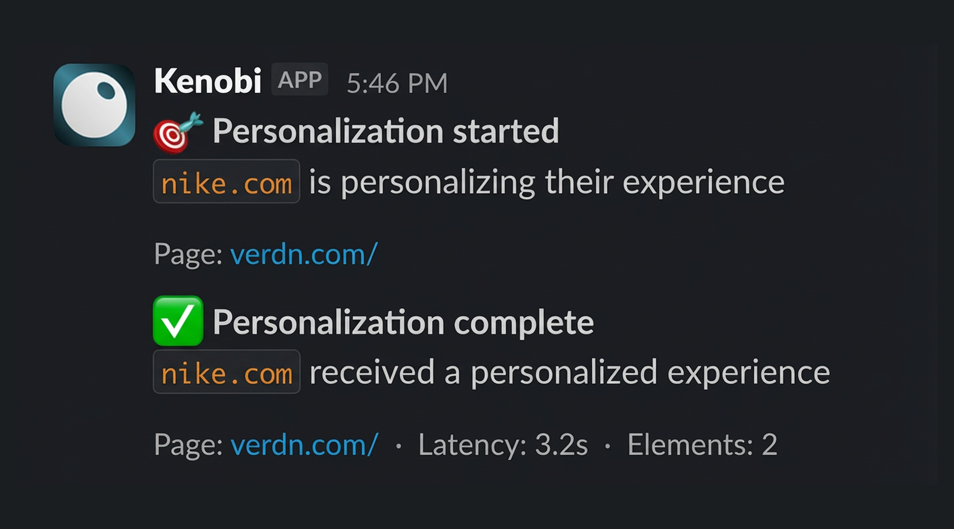Viewport: 954px width, 529px height.
Task: Click the "Elements: 2" metric
Action: click(702, 444)
